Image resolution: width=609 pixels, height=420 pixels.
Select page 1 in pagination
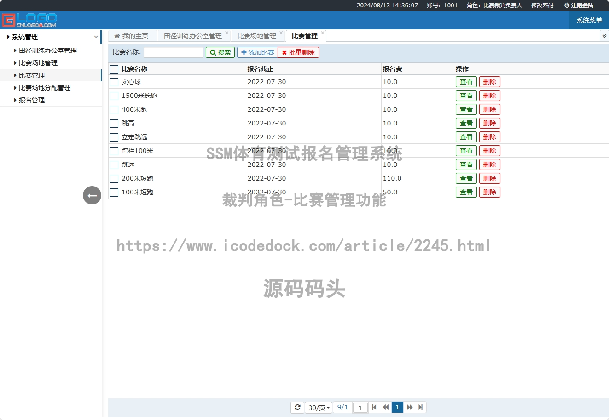click(397, 407)
